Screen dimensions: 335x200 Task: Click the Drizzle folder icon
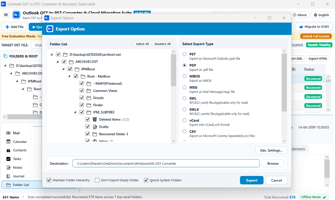[89, 98]
